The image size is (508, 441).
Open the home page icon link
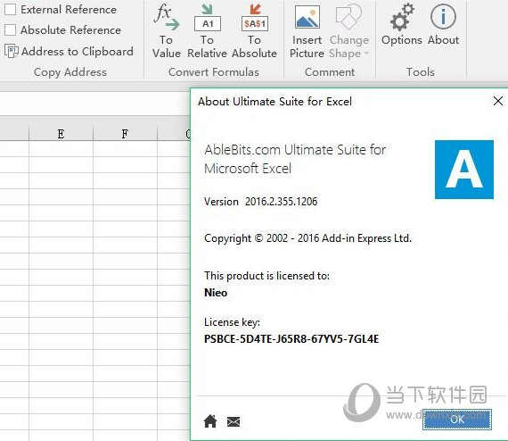click(210, 421)
